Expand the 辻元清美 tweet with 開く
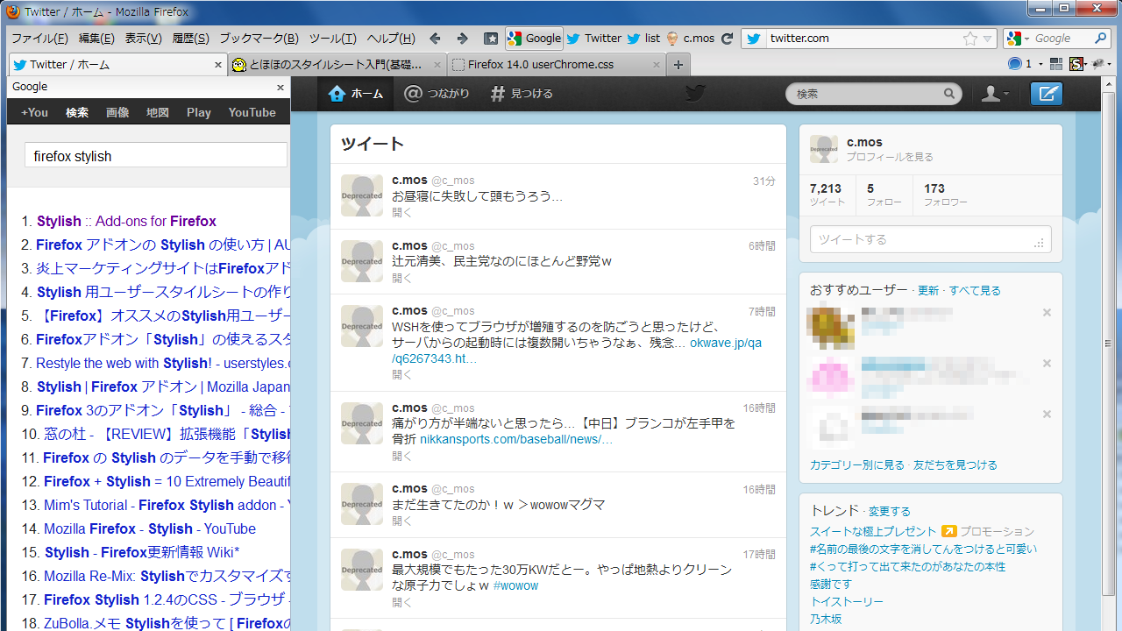 pyautogui.click(x=401, y=278)
